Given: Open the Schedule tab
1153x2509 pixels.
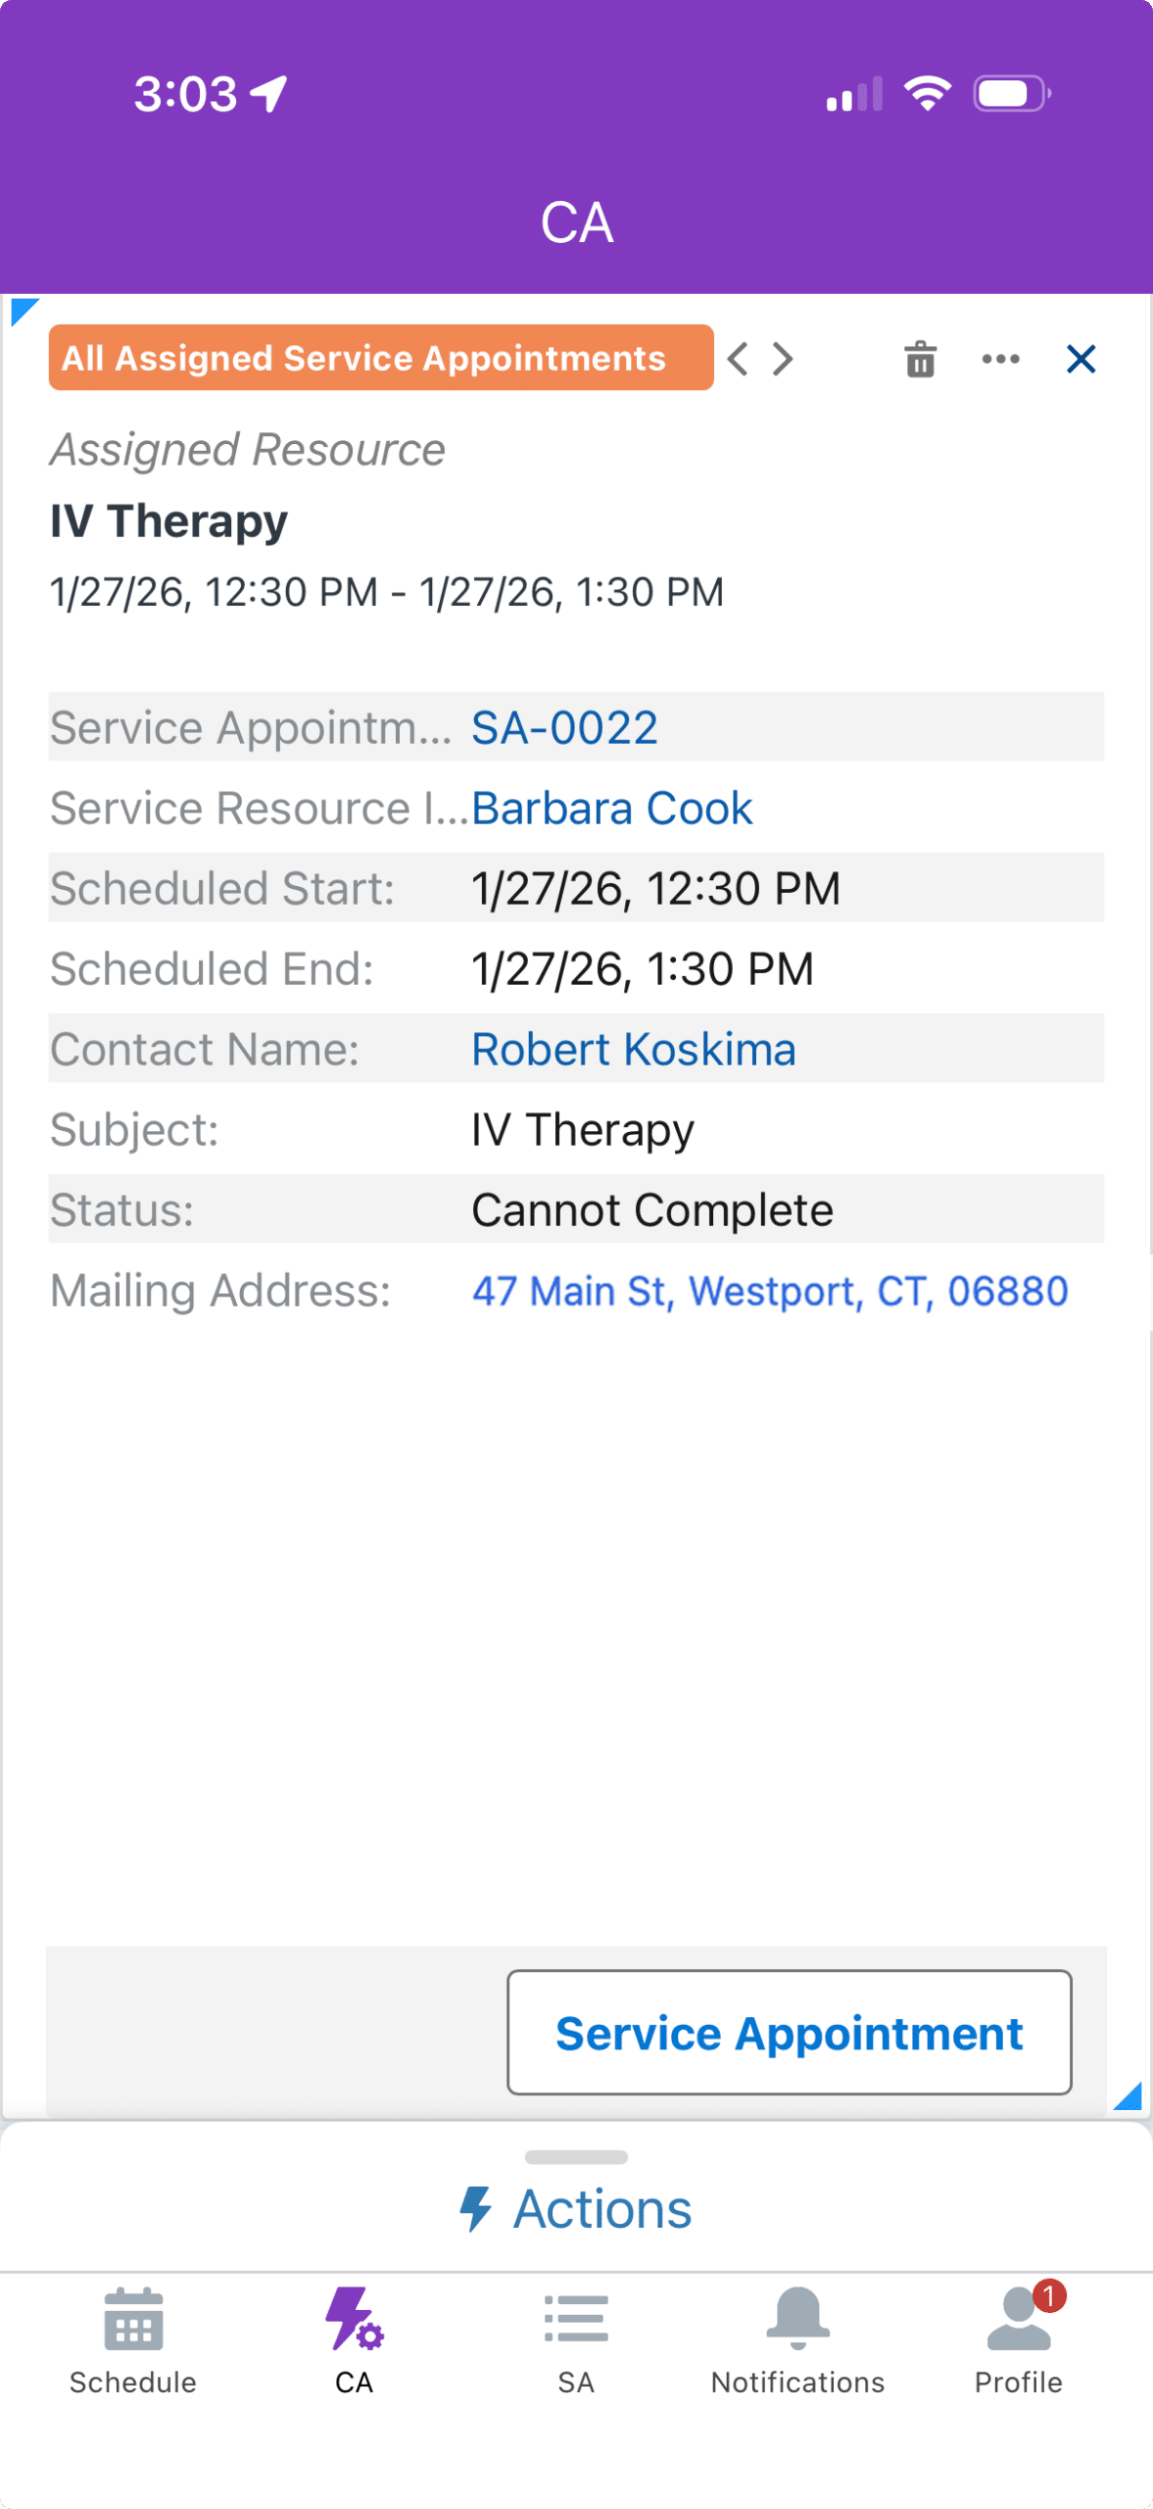Looking at the screenshot, I should click(x=133, y=2340).
